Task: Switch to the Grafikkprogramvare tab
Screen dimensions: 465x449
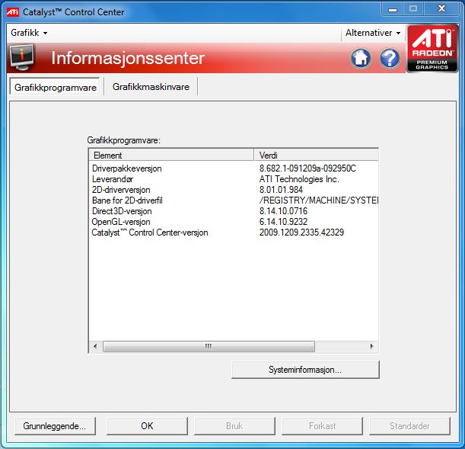Action: (55, 88)
